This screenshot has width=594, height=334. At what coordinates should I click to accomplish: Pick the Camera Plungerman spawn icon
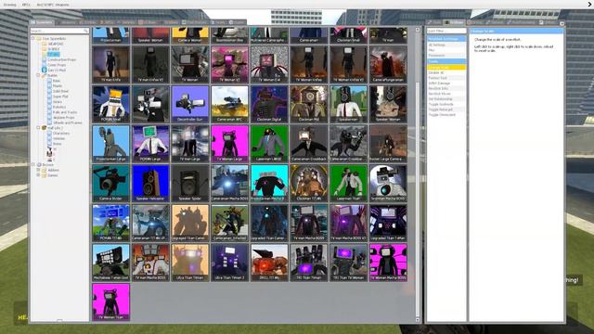(388, 64)
